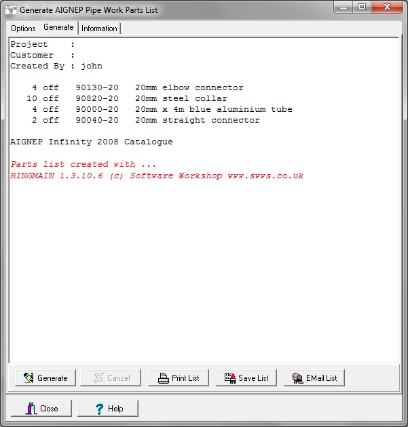Click the 'Customer' line in the list
The image size is (408, 427).
[42, 55]
